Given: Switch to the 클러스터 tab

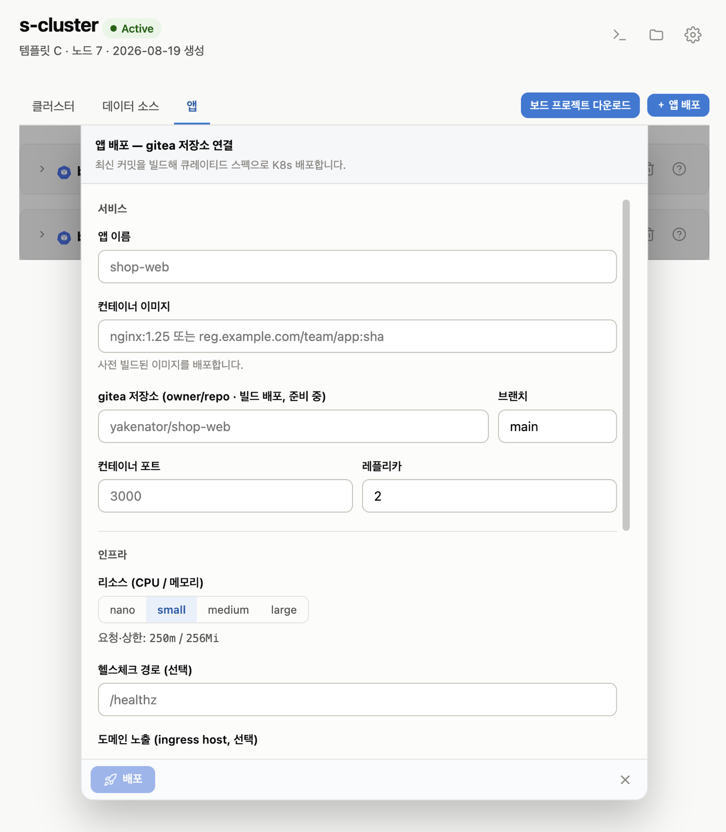Looking at the screenshot, I should click(x=53, y=106).
